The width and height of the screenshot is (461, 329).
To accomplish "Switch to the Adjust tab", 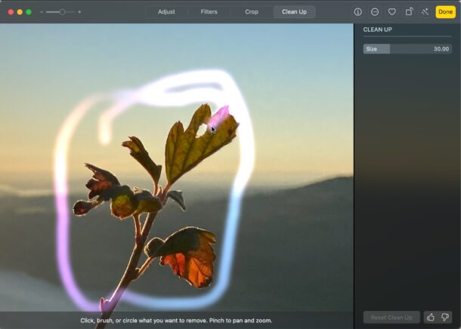I will coord(166,12).
